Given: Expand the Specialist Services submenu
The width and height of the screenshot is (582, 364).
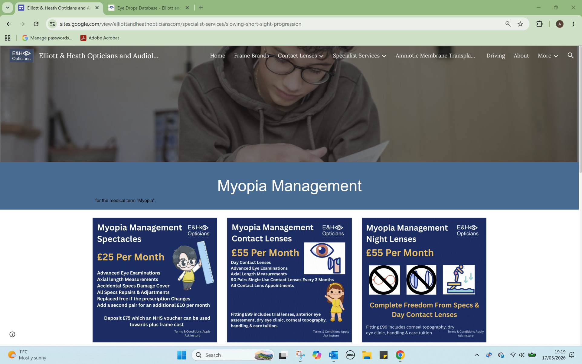Looking at the screenshot, I should point(384,56).
